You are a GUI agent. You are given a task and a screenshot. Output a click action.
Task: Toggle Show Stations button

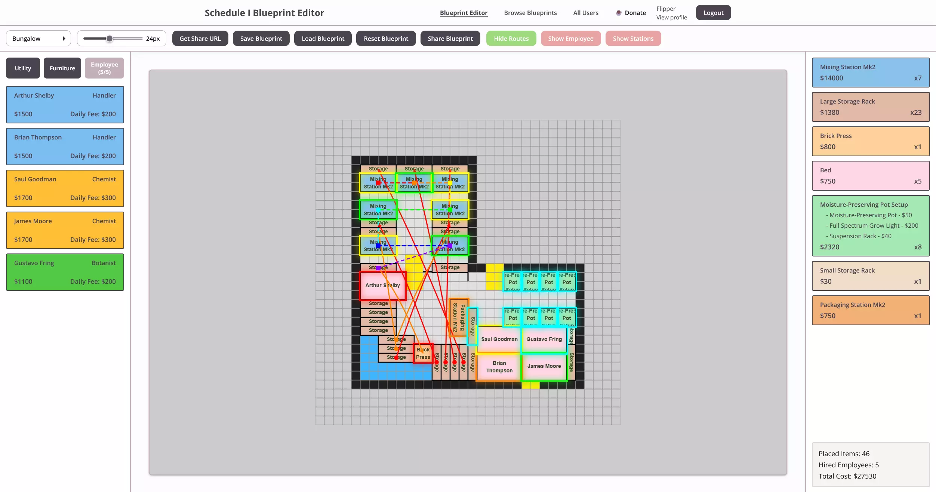(x=633, y=39)
